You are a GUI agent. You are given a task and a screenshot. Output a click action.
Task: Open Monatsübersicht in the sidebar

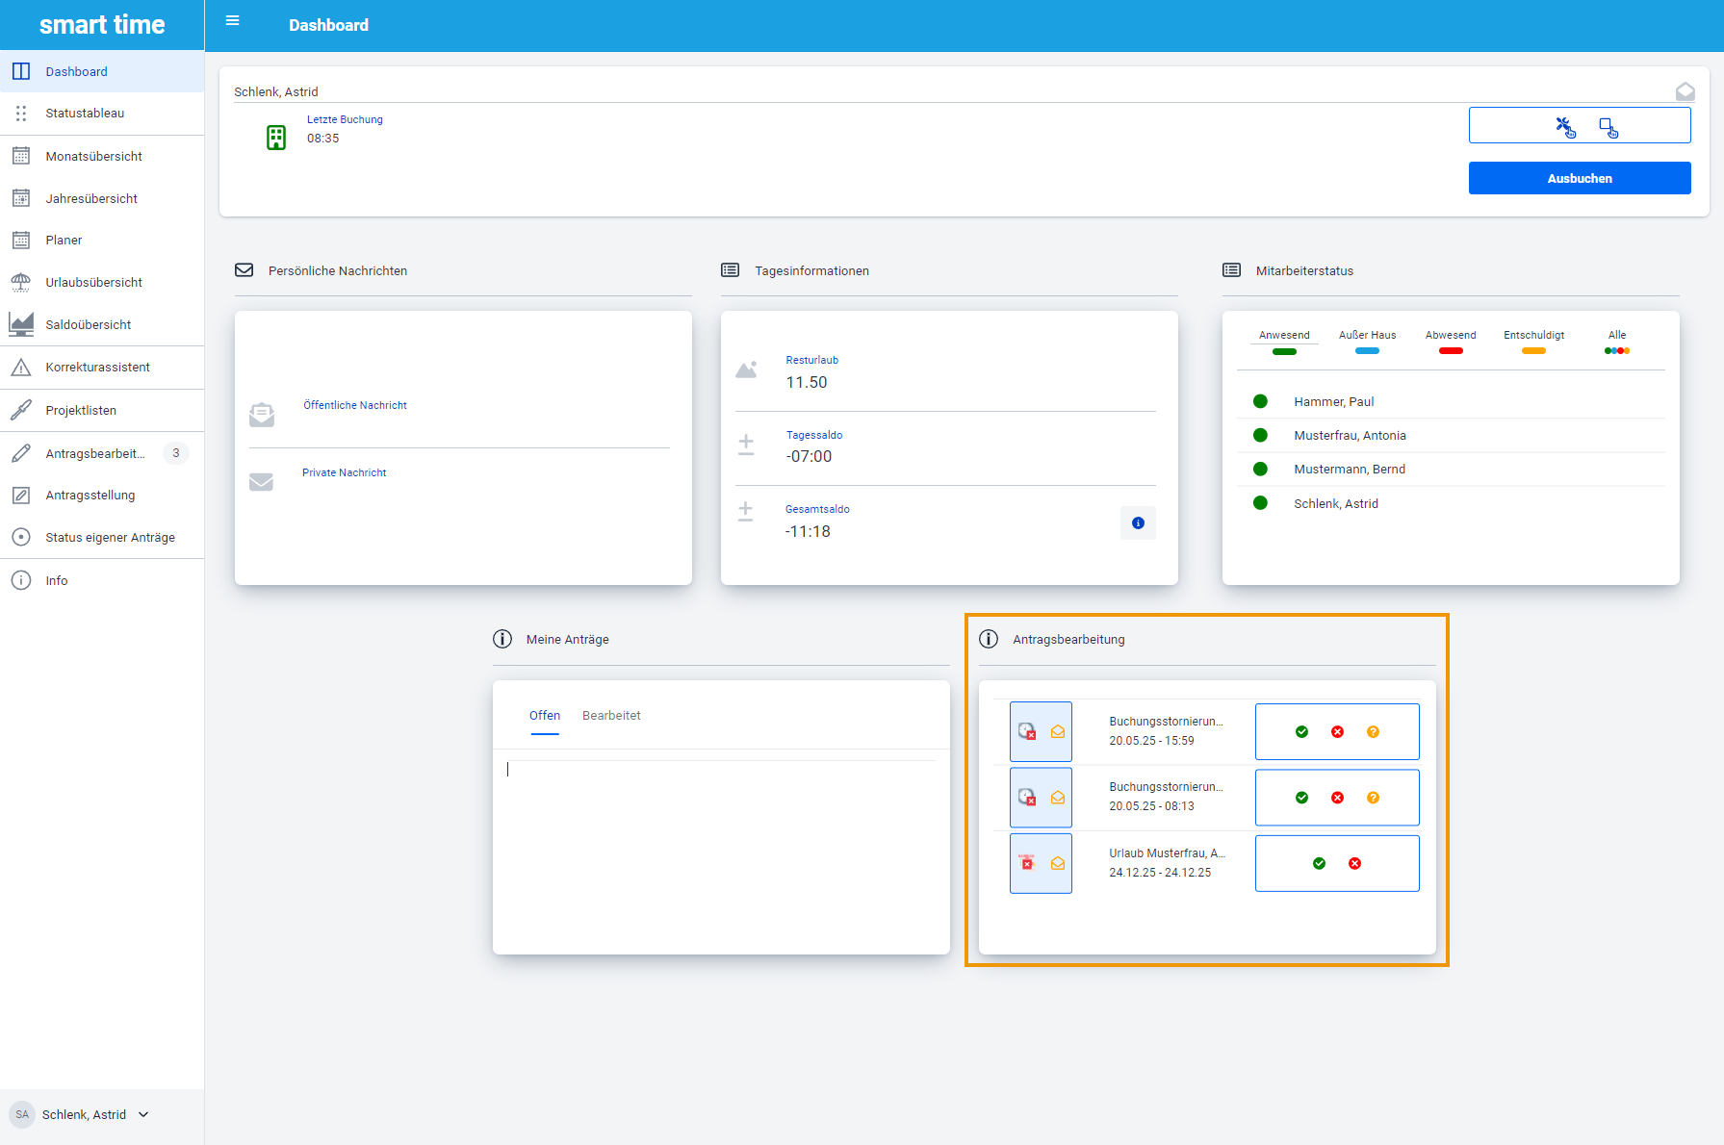[93, 156]
